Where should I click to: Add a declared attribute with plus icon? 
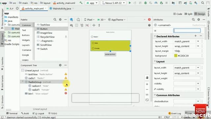click(196, 36)
